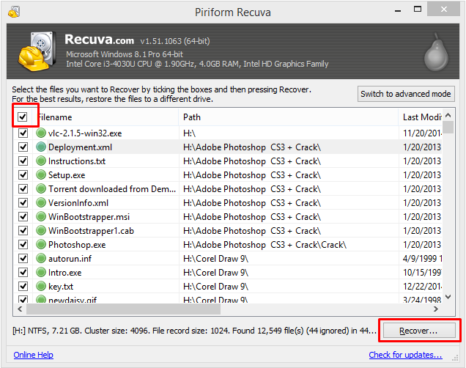Click green status dot for autorun.inf

tap(41, 259)
